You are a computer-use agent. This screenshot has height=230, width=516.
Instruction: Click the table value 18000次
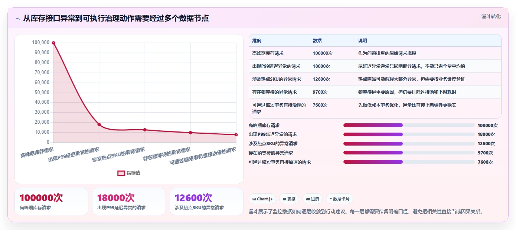[321, 66]
